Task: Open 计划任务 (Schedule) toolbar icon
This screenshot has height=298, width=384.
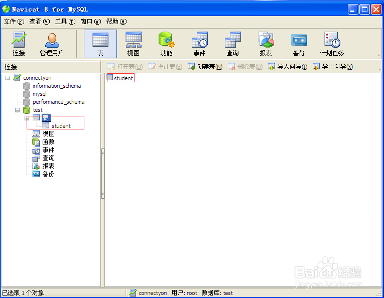Action: pos(332,44)
